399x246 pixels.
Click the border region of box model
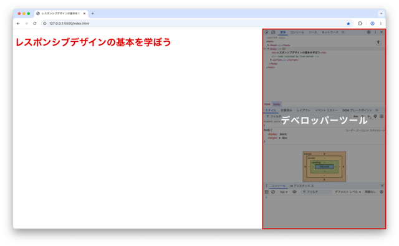324,158
